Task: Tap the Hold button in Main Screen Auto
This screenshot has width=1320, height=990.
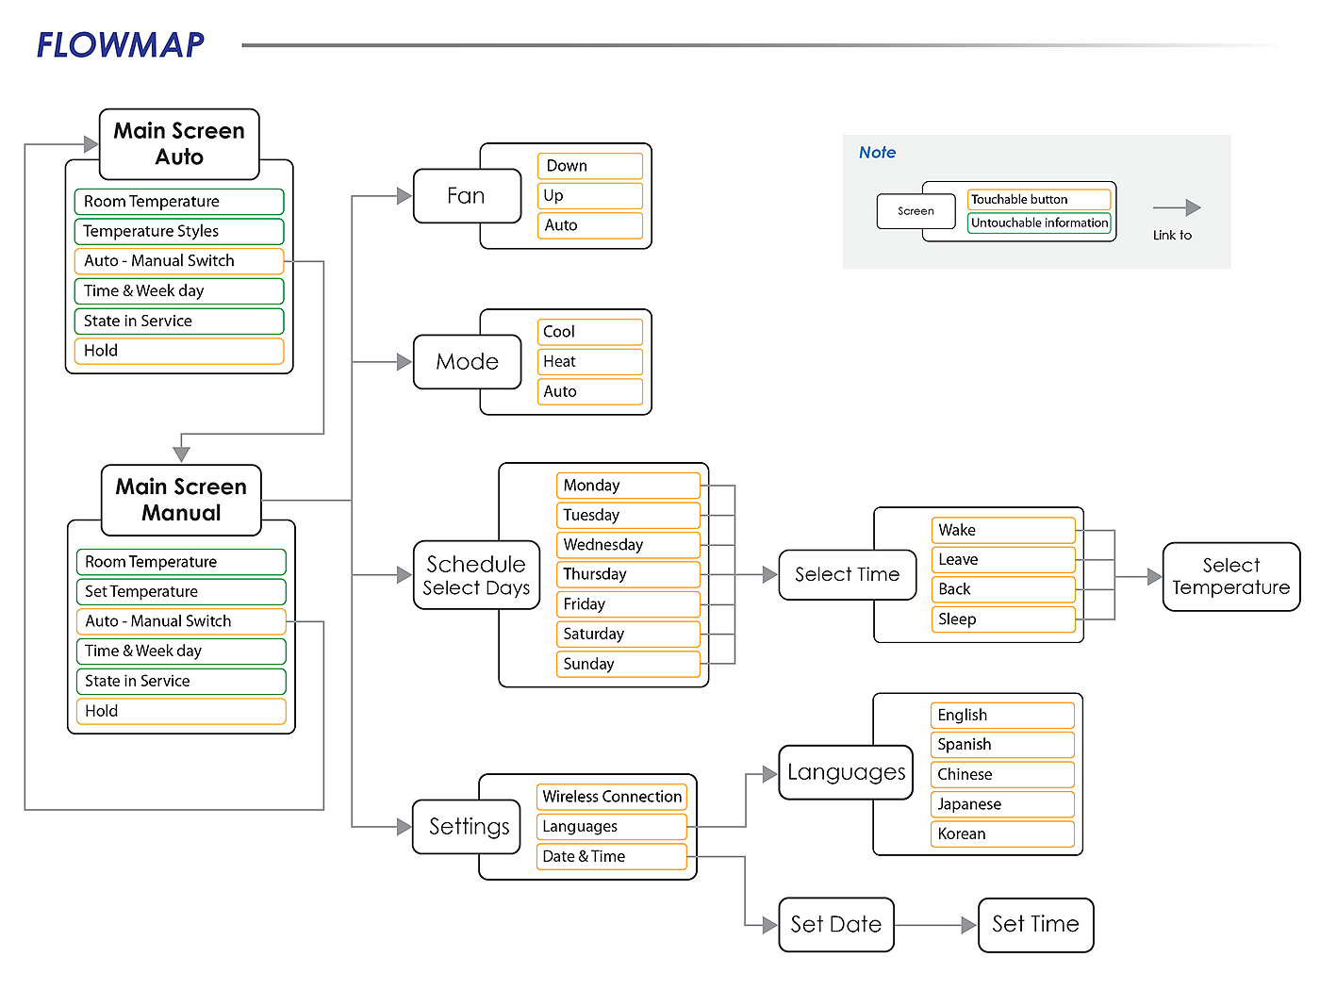Action: tap(179, 351)
